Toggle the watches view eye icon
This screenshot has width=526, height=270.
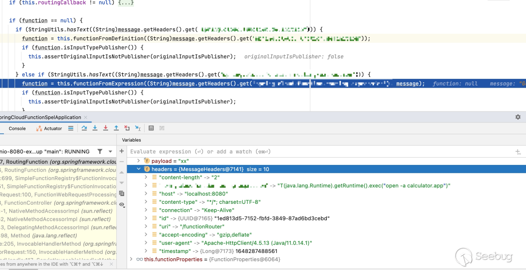point(122,205)
